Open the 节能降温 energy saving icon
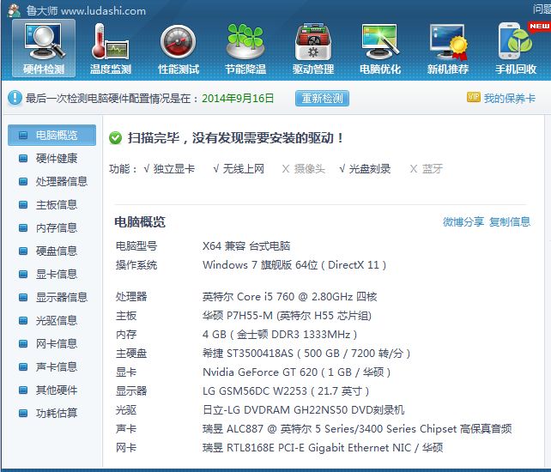The height and width of the screenshot is (472, 551). (245, 47)
